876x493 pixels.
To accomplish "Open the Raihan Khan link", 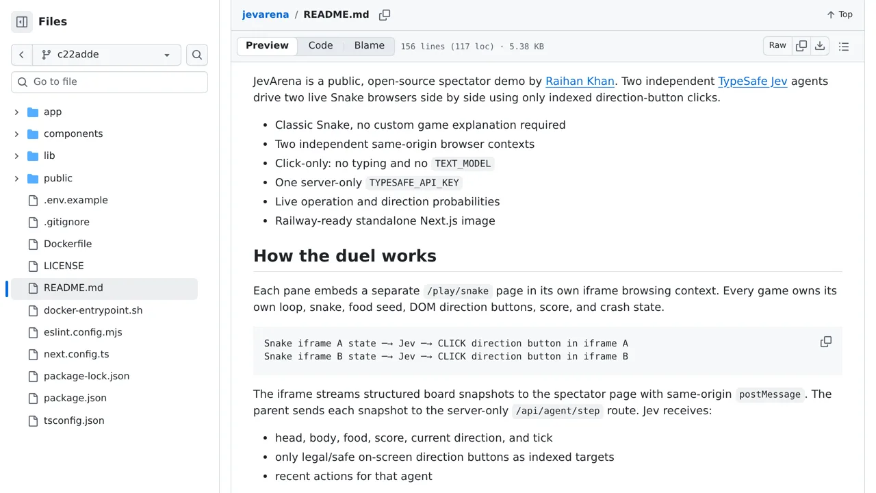I will pos(580,81).
